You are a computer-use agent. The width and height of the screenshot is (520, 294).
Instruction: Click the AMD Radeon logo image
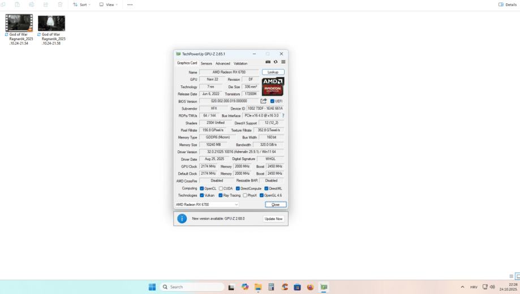(x=273, y=87)
